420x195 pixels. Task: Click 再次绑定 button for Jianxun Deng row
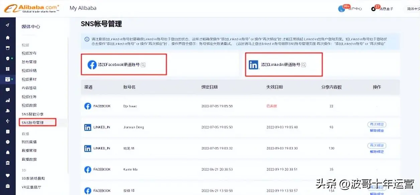coord(377,125)
